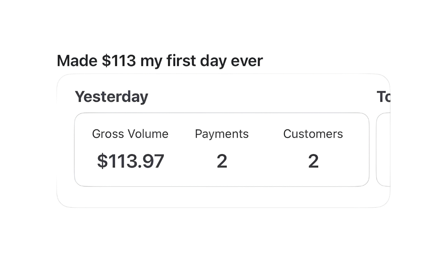The width and height of the screenshot is (447, 261).
Task: Select the "Customers" label
Action: pyautogui.click(x=313, y=134)
